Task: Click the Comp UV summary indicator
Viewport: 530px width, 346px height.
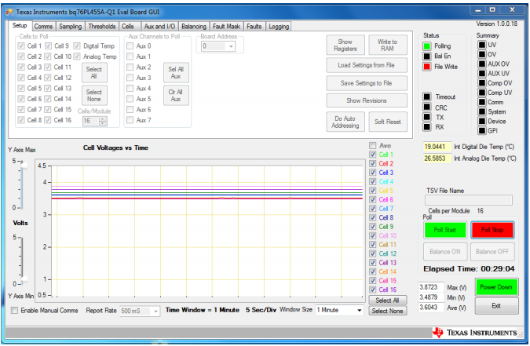Action: click(482, 93)
